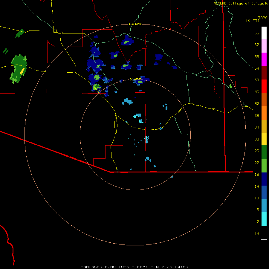Click the light pink legend swatch near 62
Viewport: 269px width, 269px height.
tap(264, 46)
